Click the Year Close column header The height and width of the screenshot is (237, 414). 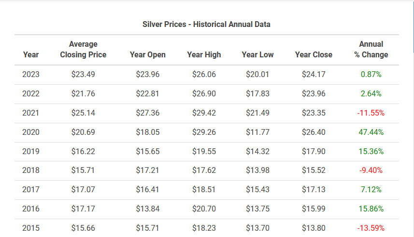click(x=314, y=54)
